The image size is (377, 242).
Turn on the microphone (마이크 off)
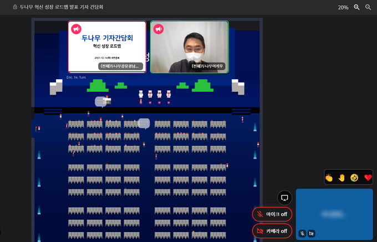pos(272,214)
